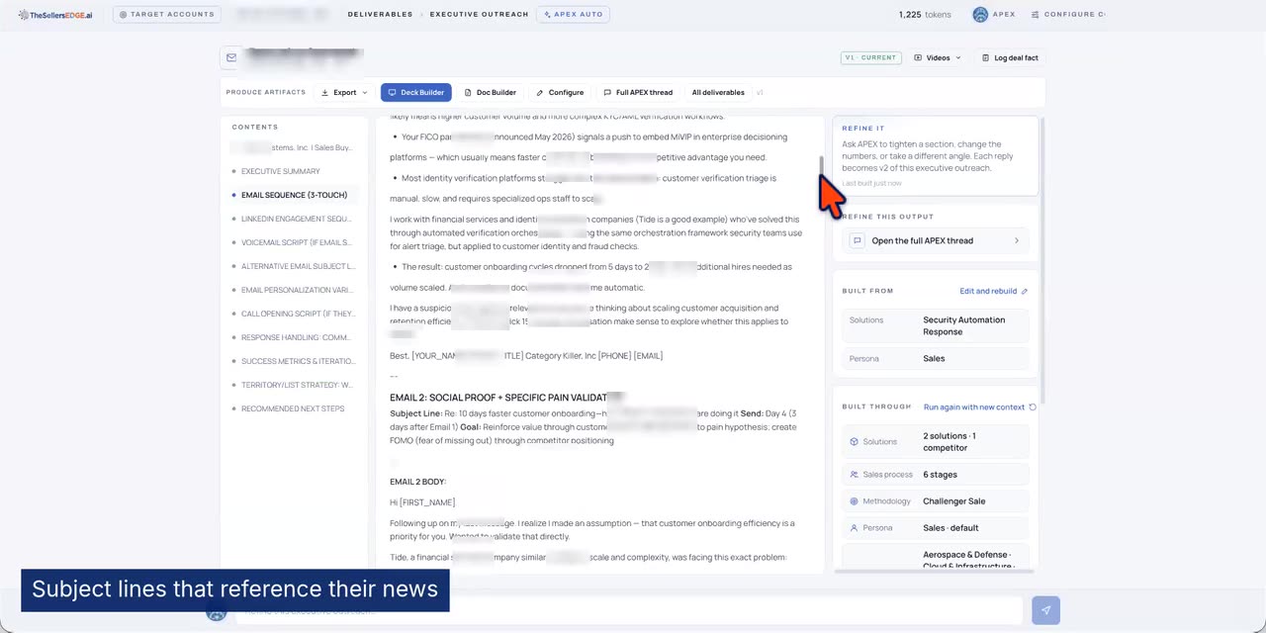Image resolution: width=1266 pixels, height=633 pixels.
Task: Click the message input field
Action: (x=628, y=610)
